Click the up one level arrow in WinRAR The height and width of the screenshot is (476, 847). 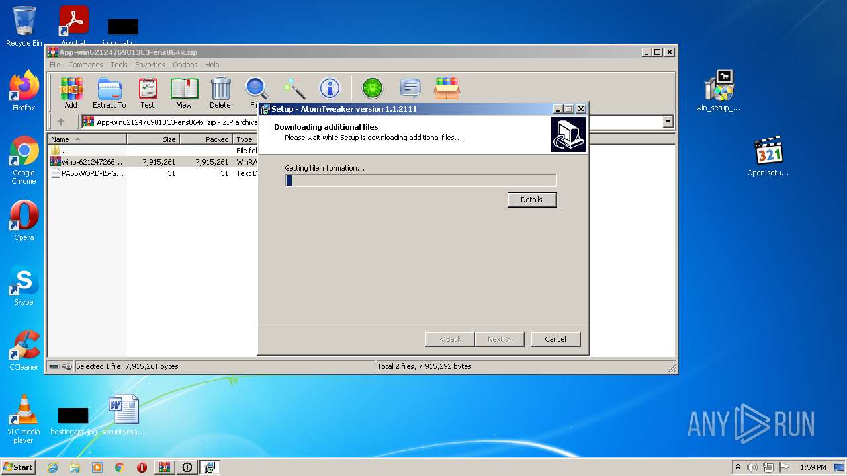[x=61, y=122]
